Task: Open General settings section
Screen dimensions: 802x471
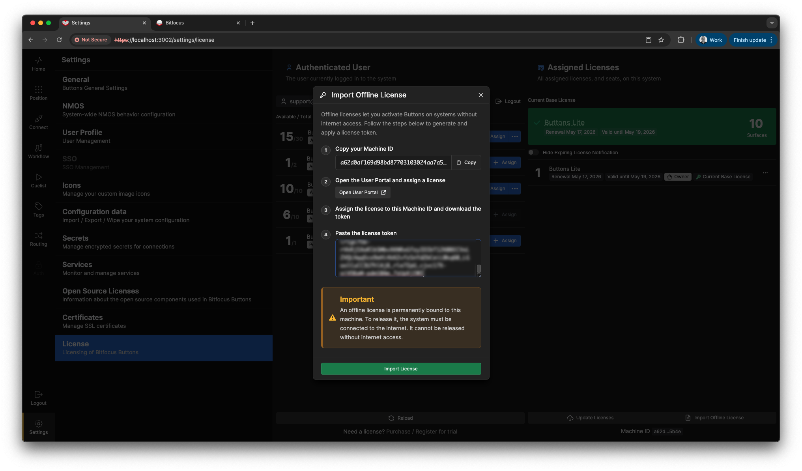Action: click(164, 84)
